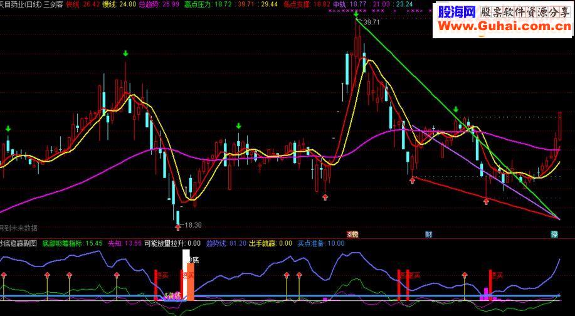Select the 趋势线 81.20 label
The height and width of the screenshot is (316, 575).
(226, 243)
